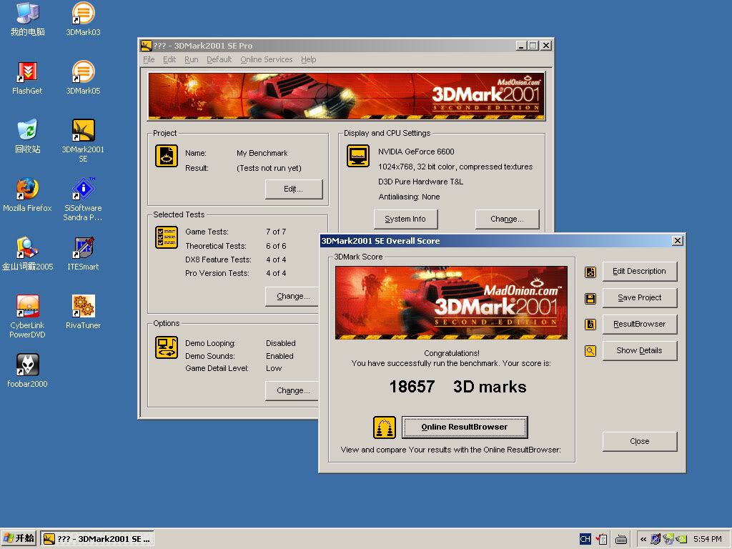Click the Online ResultBrowser button
The image size is (732, 549).
click(x=465, y=427)
